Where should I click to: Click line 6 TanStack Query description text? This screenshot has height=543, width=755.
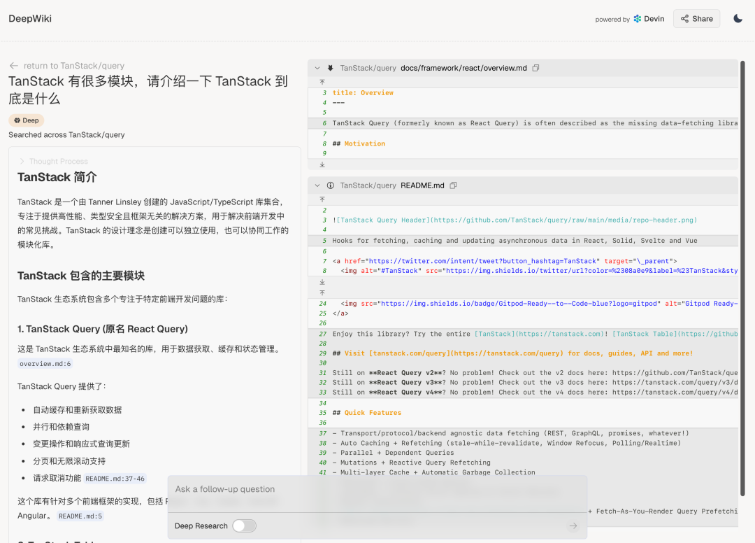pos(535,123)
